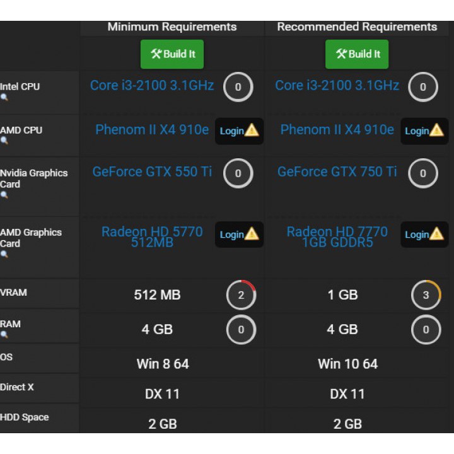The width and height of the screenshot is (454, 454).
Task: Click the minimum VRAM score circle showing 2
Action: click(x=241, y=295)
